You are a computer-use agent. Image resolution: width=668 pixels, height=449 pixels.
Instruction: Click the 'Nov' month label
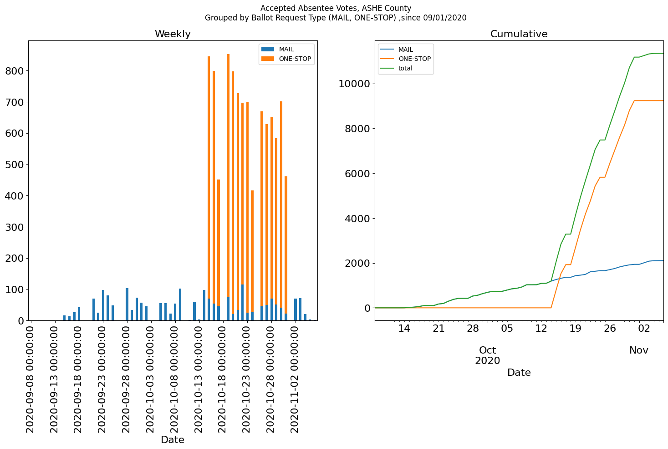coord(639,350)
